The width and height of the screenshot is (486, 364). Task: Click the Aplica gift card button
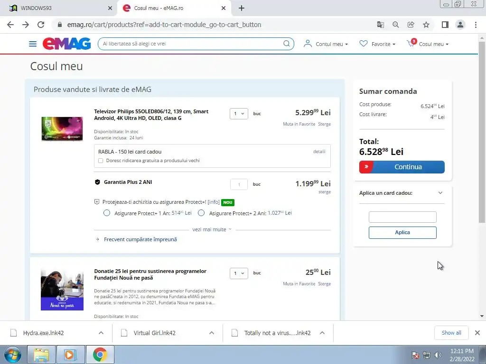402,232
